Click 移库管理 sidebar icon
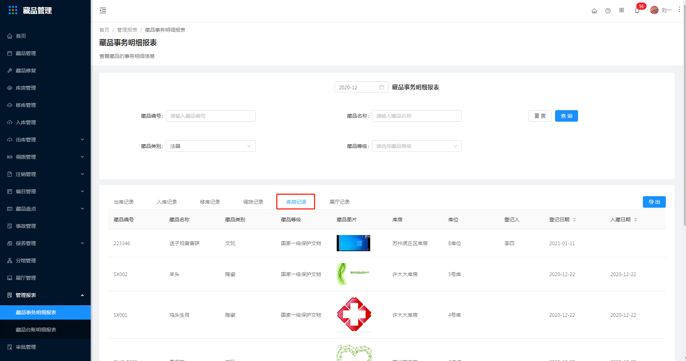686x361 pixels. tap(10, 105)
